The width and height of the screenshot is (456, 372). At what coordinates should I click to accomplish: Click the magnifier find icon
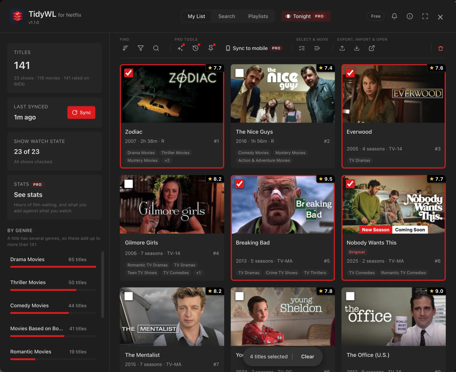[x=156, y=48]
